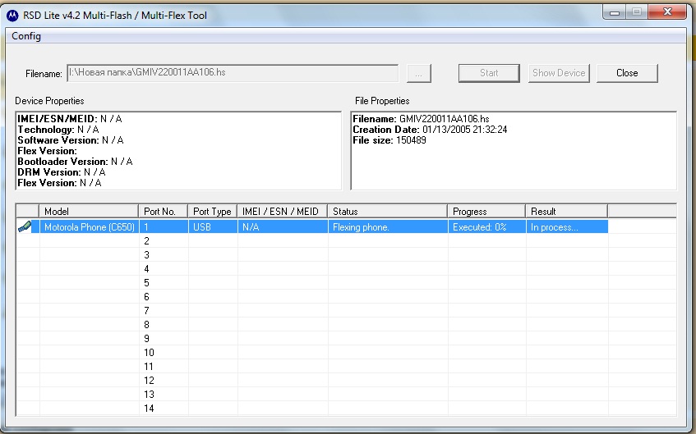Click the Status column header
This screenshot has width=696, height=434.
point(388,212)
